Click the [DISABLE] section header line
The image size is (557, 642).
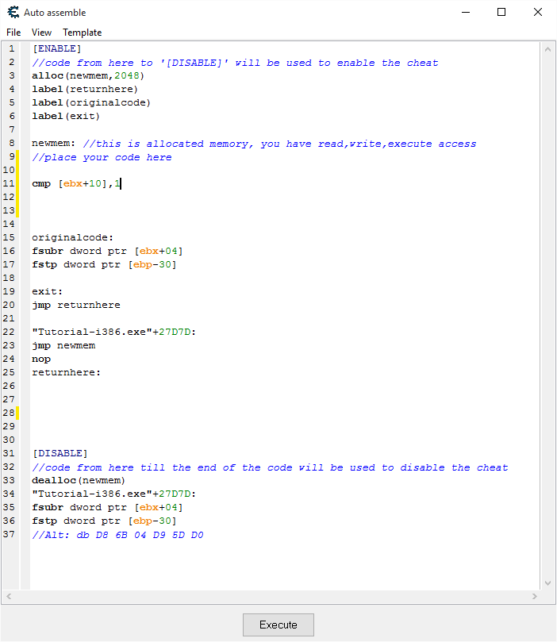point(60,454)
